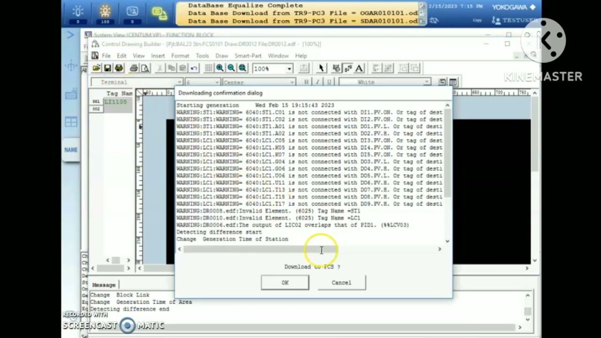The height and width of the screenshot is (338, 601).
Task: Click the down arrow of log vertical scrollbar
Action: [447, 241]
